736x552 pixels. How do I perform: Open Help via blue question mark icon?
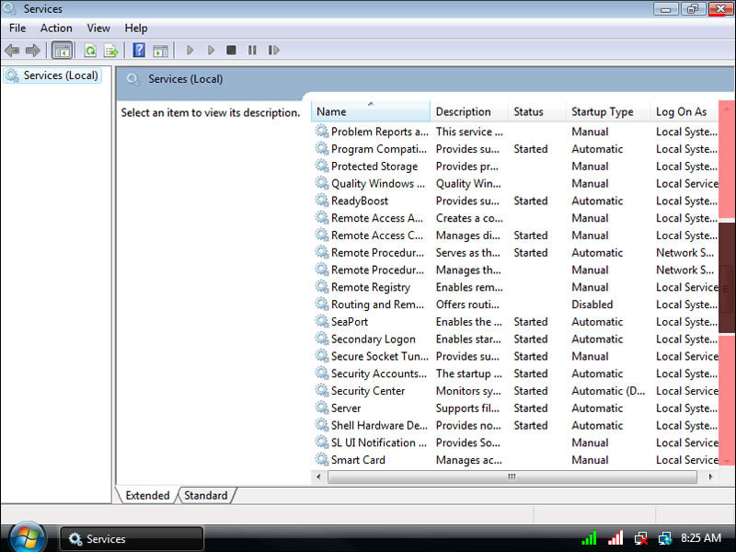(139, 51)
